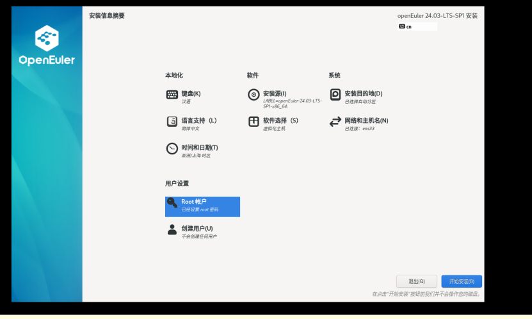Click the 安装信息摘要 title
This screenshot has height=319, width=532.
click(x=107, y=15)
